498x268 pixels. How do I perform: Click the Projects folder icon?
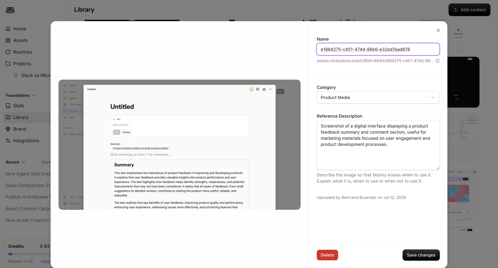(8, 64)
